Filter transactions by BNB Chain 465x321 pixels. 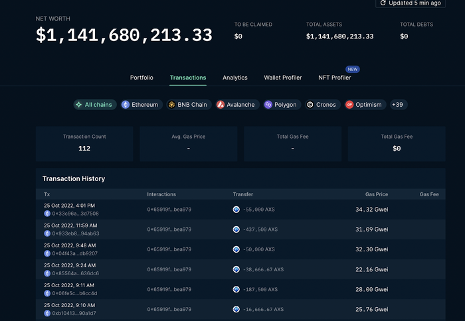pos(189,105)
